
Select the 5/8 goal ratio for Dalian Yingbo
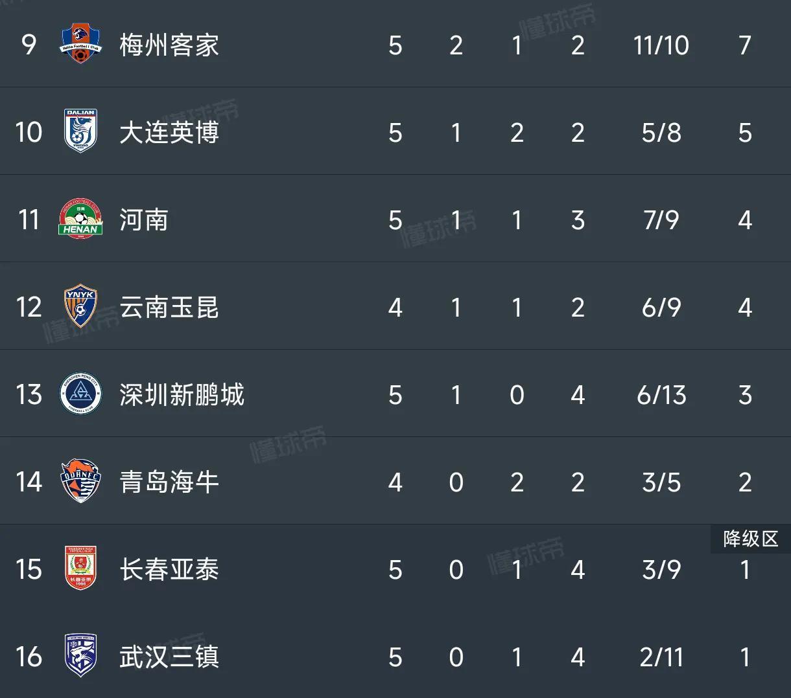pyautogui.click(x=661, y=131)
